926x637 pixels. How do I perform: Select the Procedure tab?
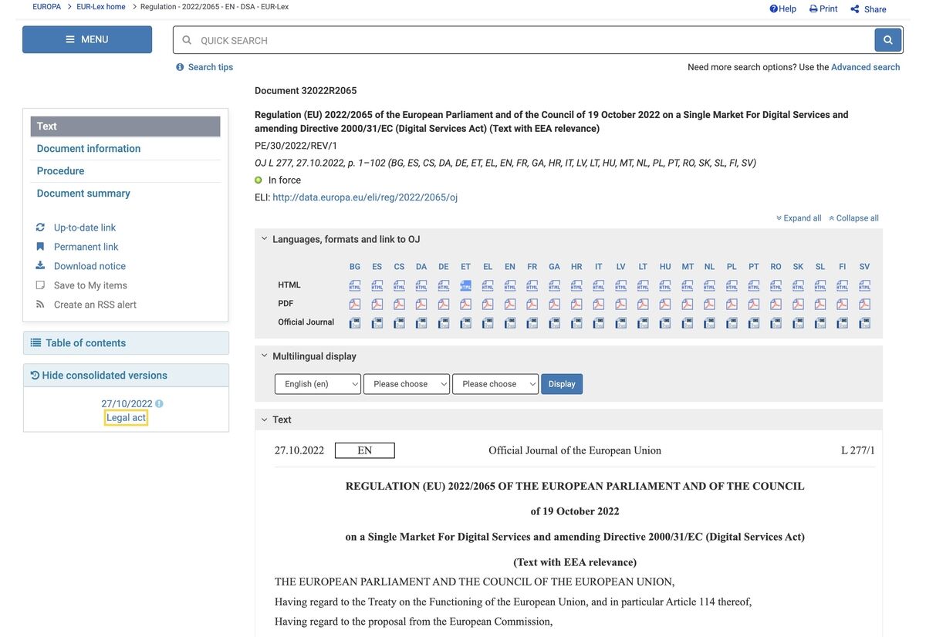click(61, 171)
